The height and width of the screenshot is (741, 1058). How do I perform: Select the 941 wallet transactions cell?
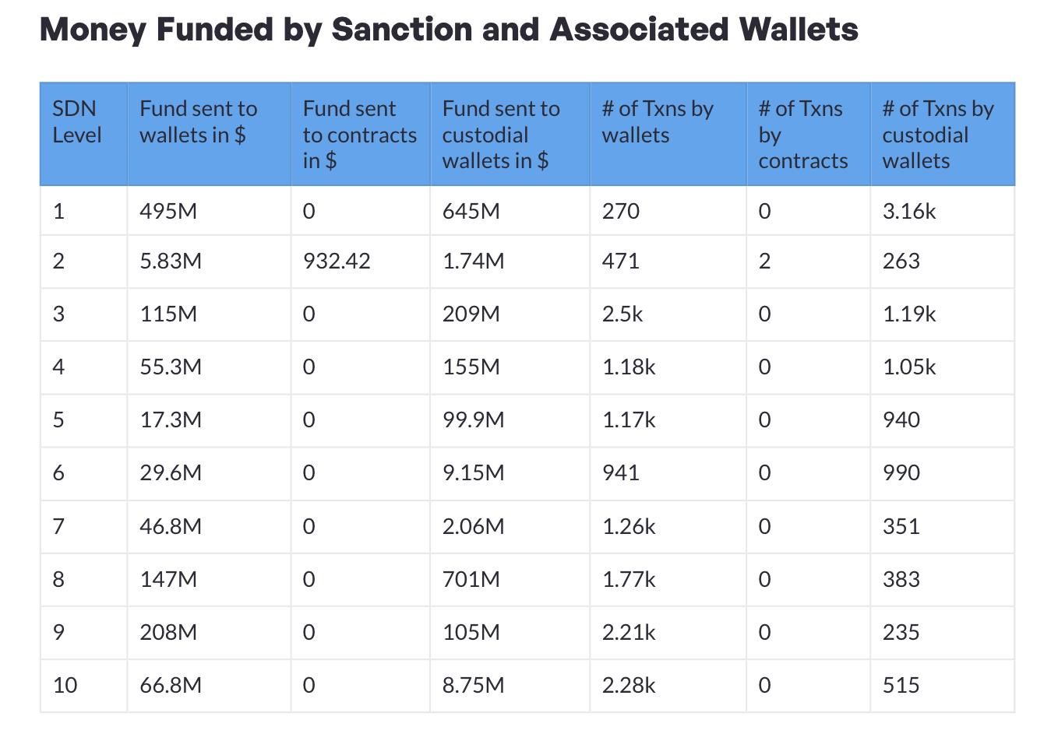tap(621, 473)
